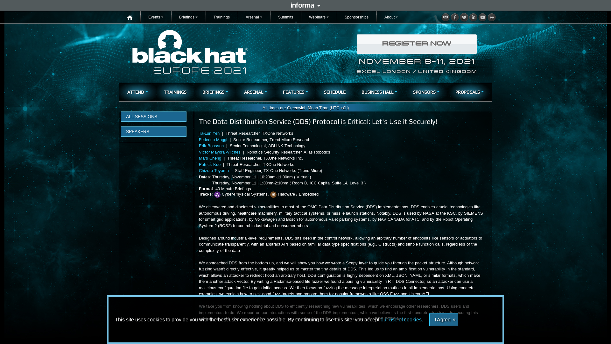Click the REGISTER NOW button
This screenshot has height=344, width=611.
(417, 44)
